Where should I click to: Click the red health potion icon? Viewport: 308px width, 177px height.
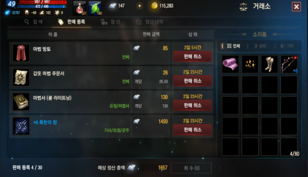click(80, 8)
